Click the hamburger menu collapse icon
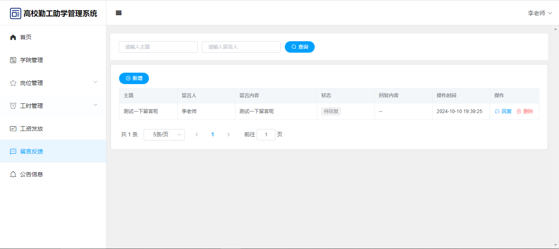This screenshot has width=559, height=249. [119, 13]
